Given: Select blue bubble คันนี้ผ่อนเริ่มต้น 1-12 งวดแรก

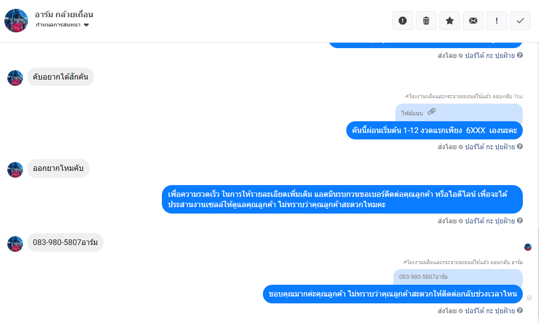Looking at the screenshot, I should pos(434,131).
